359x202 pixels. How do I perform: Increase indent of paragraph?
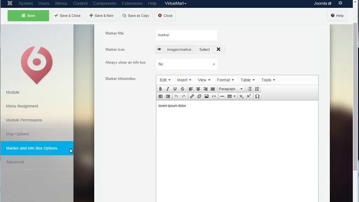click(168, 97)
